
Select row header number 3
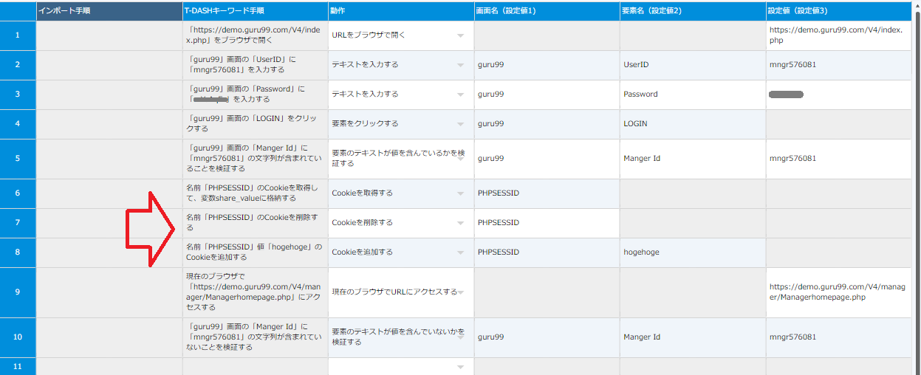pos(18,94)
